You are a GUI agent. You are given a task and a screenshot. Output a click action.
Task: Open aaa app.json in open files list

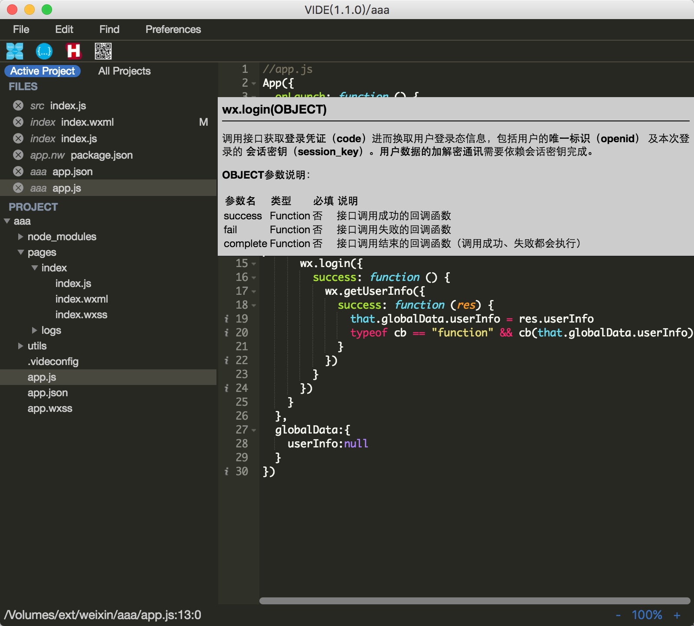coord(61,172)
